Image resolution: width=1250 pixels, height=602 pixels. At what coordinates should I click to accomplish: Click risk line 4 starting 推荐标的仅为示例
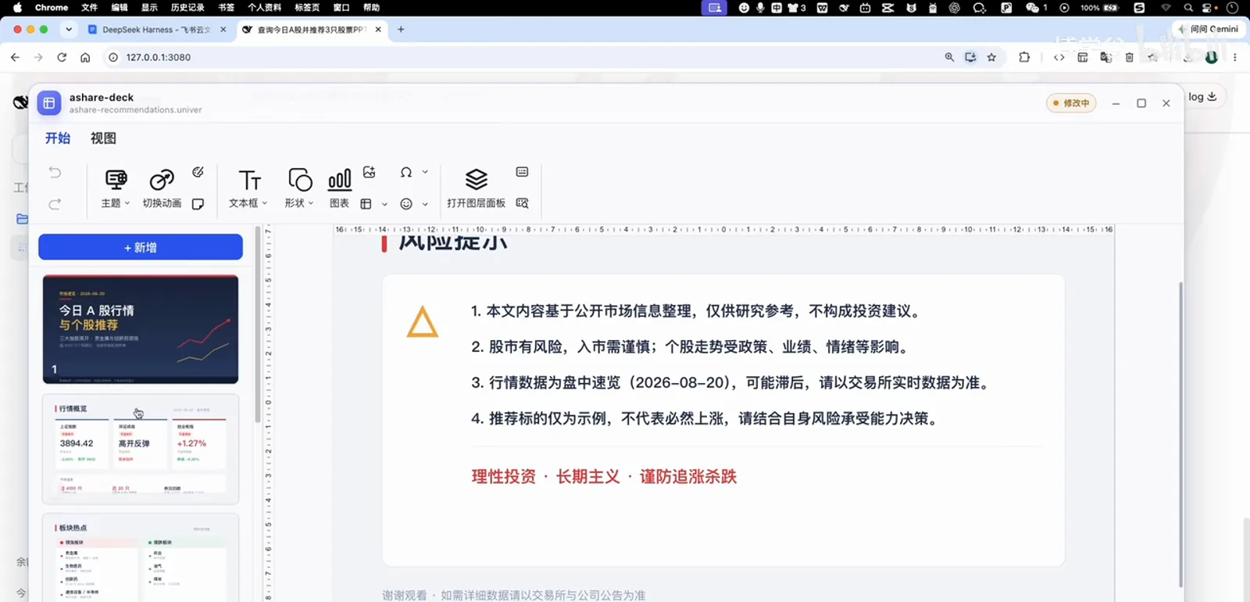pyautogui.click(x=705, y=418)
